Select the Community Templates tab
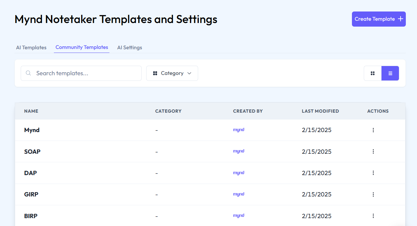 coord(82,47)
